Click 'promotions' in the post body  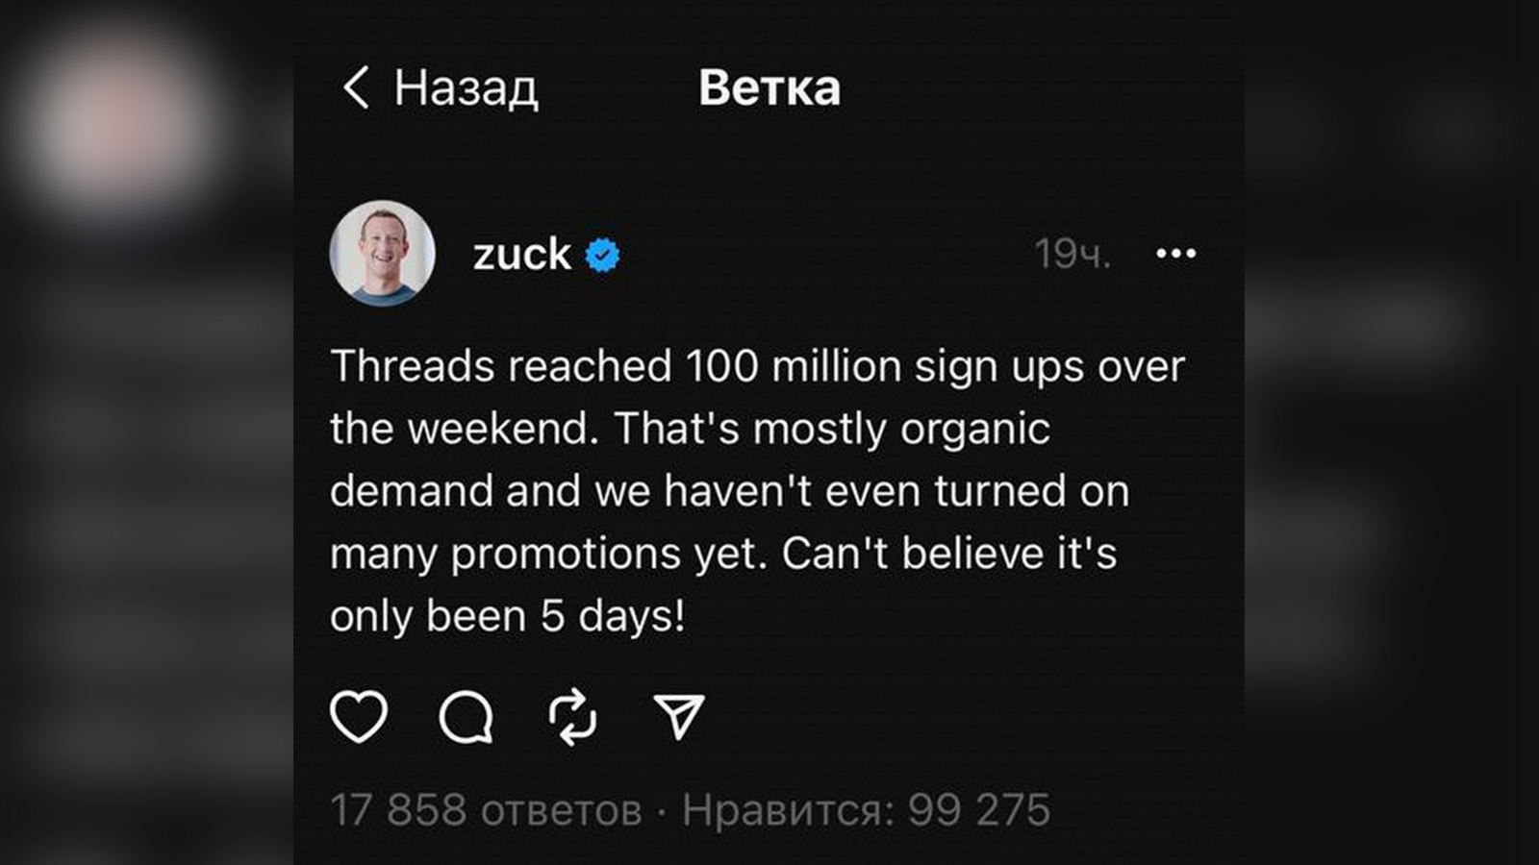pos(566,555)
